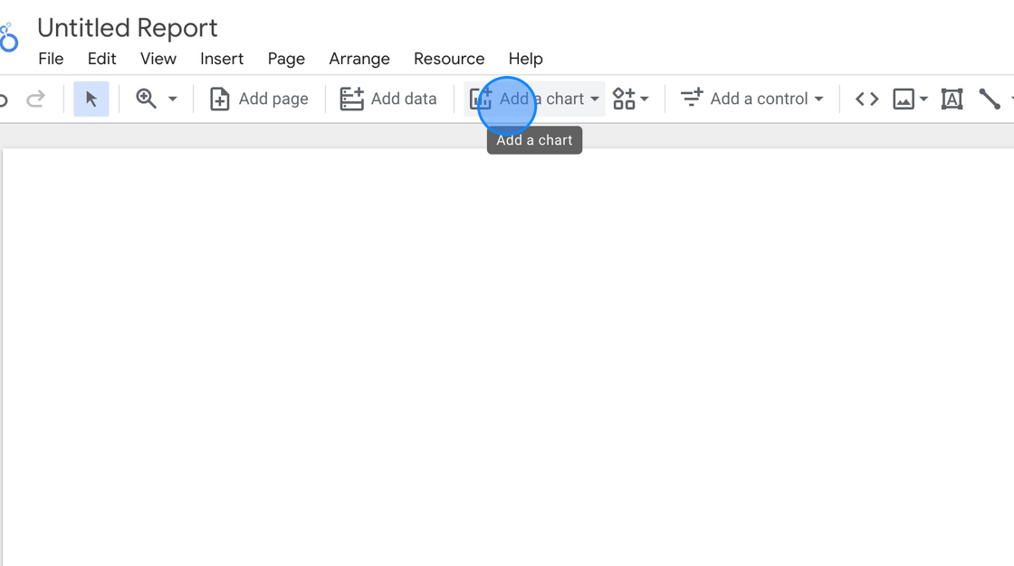The image size is (1014, 566).
Task: Select the Image insertion icon
Action: click(x=903, y=99)
